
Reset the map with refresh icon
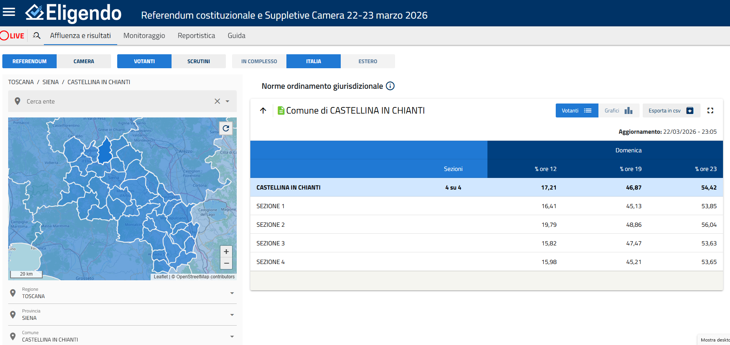click(226, 128)
